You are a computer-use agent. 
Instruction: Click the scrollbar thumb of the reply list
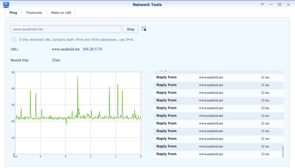(283, 152)
